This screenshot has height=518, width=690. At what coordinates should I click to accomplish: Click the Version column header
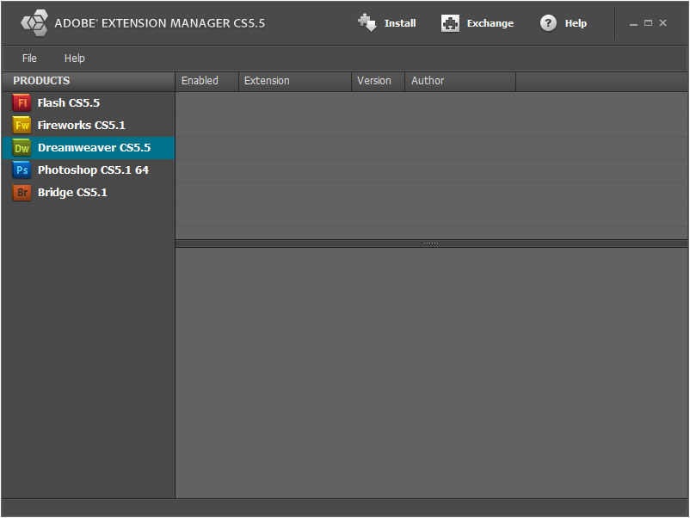click(373, 80)
